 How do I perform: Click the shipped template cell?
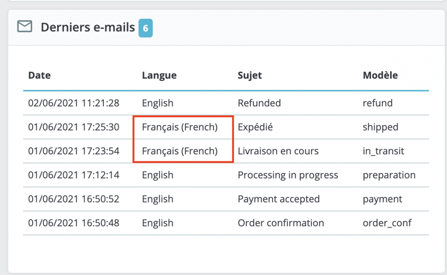click(x=380, y=127)
